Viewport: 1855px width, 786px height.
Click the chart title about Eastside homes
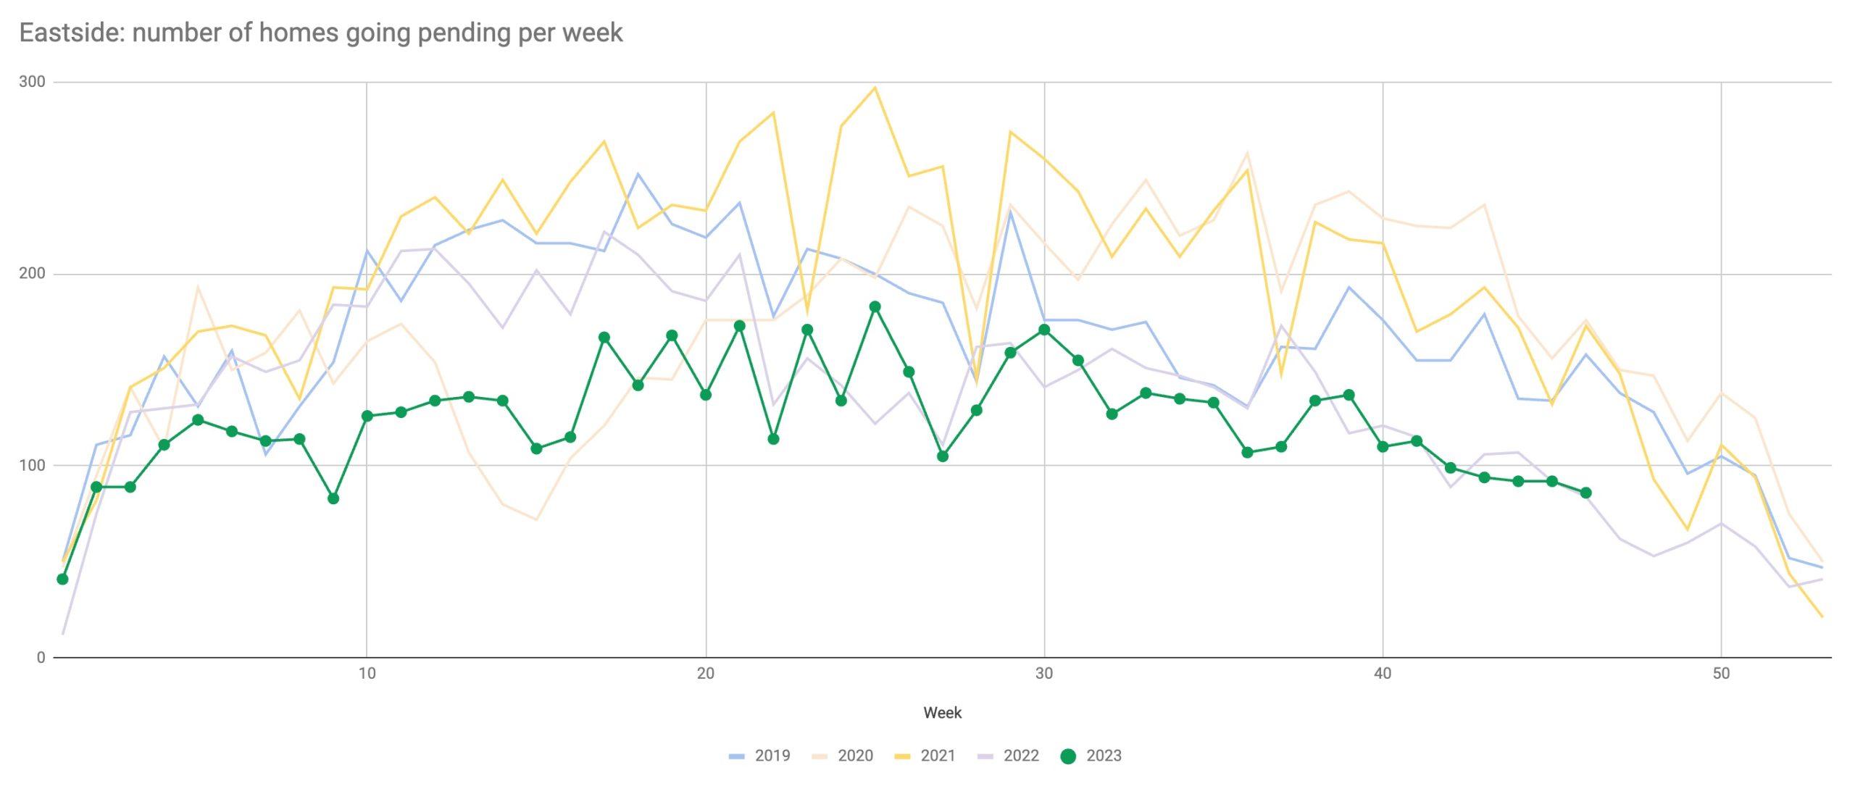tap(320, 33)
